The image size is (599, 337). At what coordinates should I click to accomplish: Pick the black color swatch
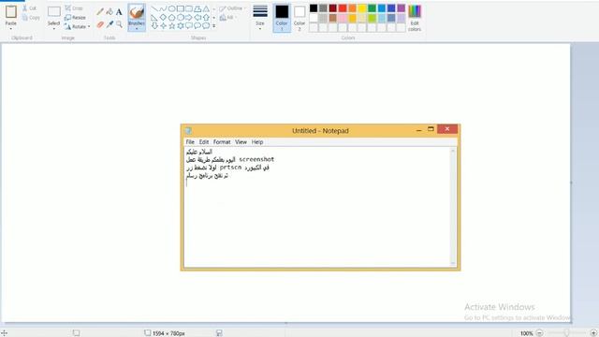[x=314, y=8]
